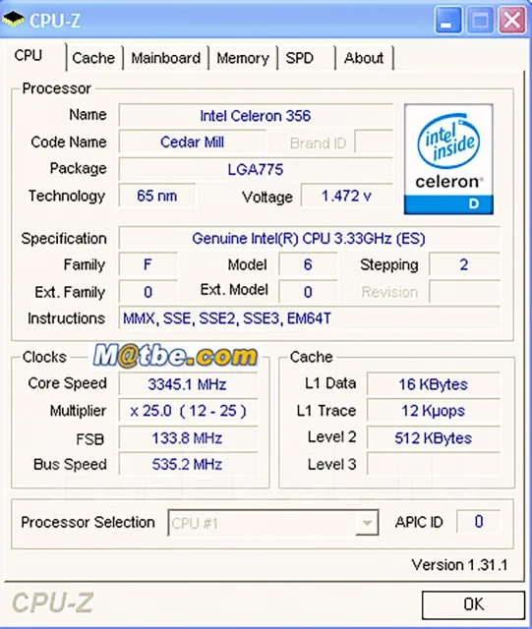Click the 'CPU #1' selection box text
This screenshot has height=629, width=532.
coord(195,524)
